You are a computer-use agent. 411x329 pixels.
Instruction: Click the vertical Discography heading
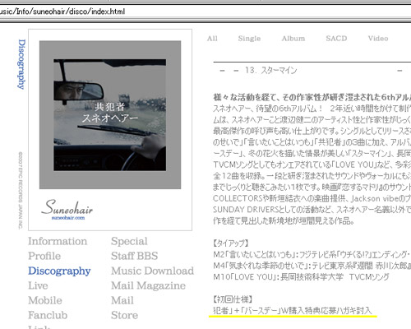21,64
